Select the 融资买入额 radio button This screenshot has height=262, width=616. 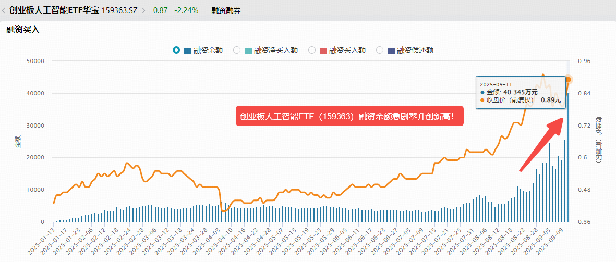click(312, 50)
